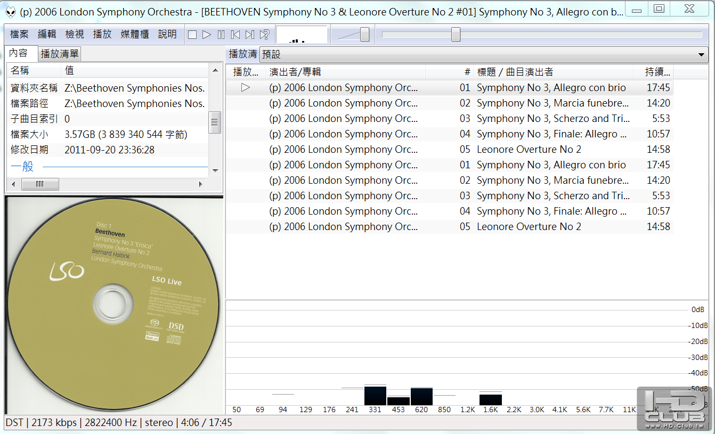Sort by the 持續 duration column header
Screen dimensions: 715x434
653,72
